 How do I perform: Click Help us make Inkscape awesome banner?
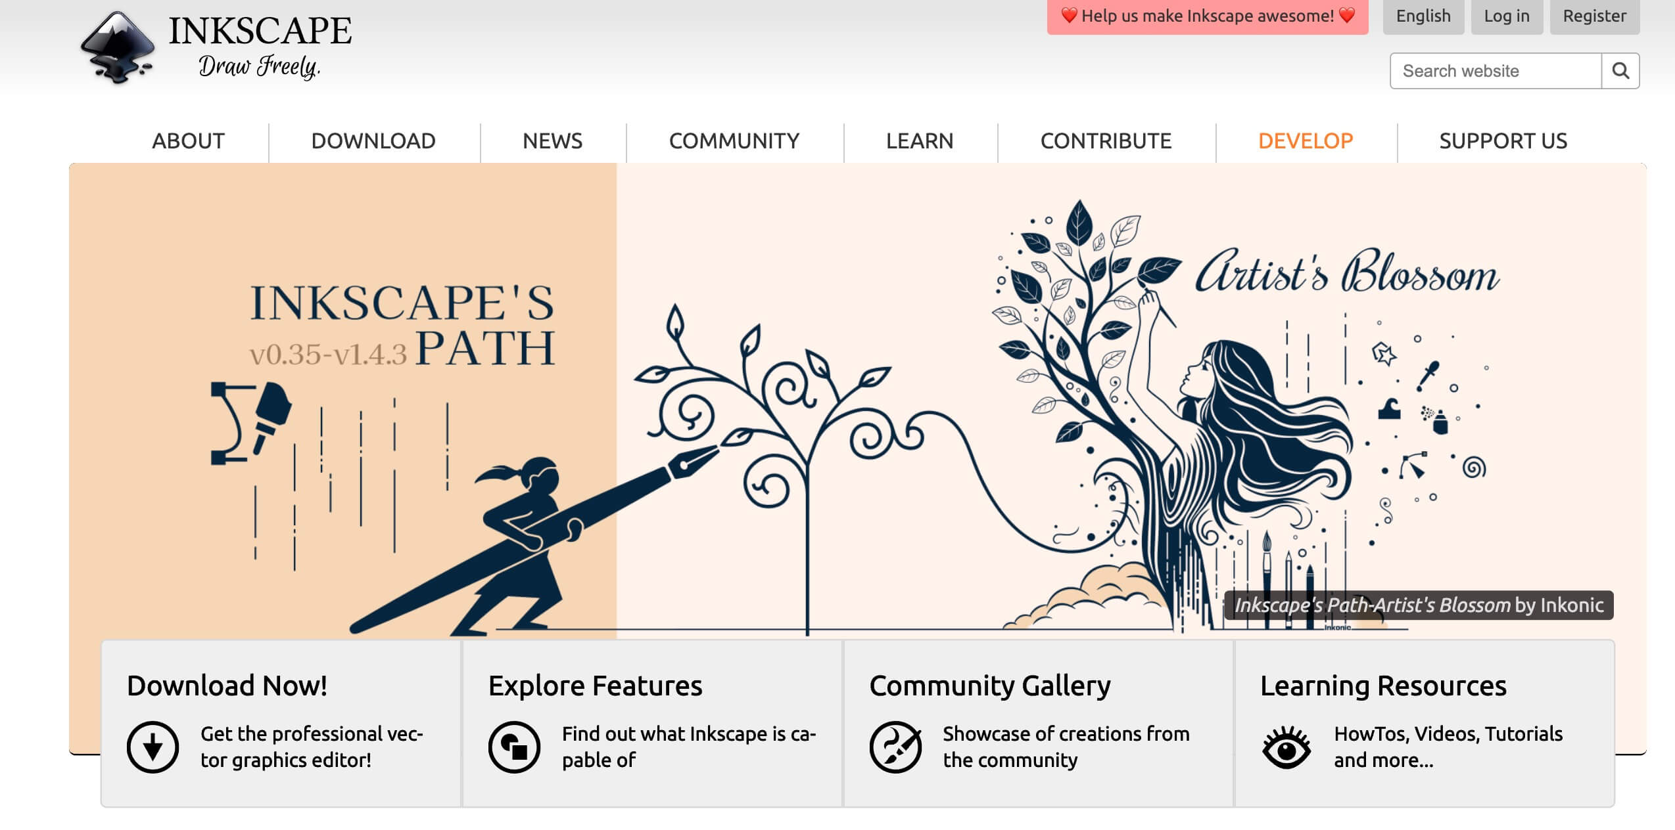[x=1207, y=16]
